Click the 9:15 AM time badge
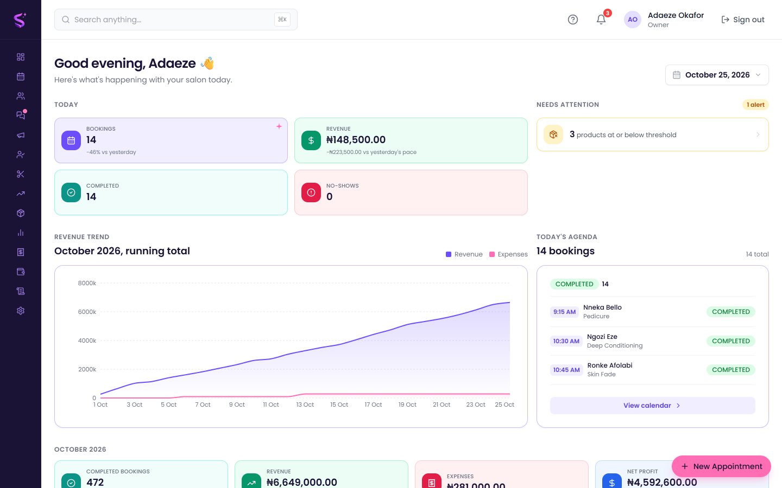This screenshot has height=488, width=782. (x=564, y=312)
